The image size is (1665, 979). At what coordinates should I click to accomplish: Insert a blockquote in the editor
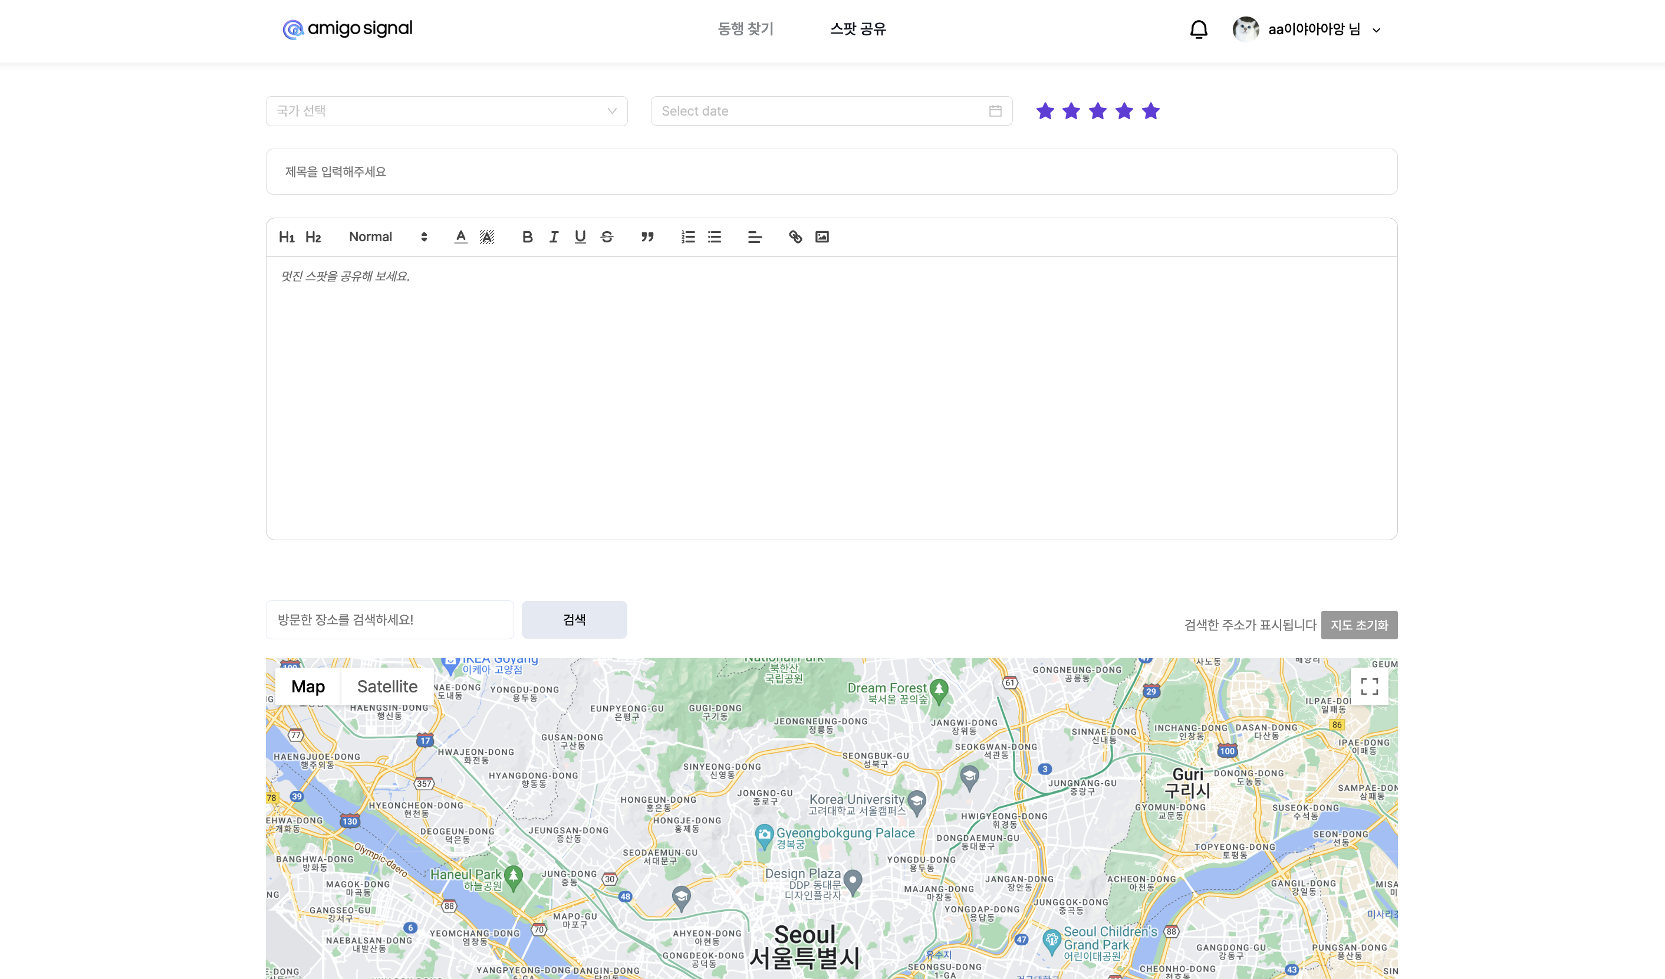coord(647,236)
